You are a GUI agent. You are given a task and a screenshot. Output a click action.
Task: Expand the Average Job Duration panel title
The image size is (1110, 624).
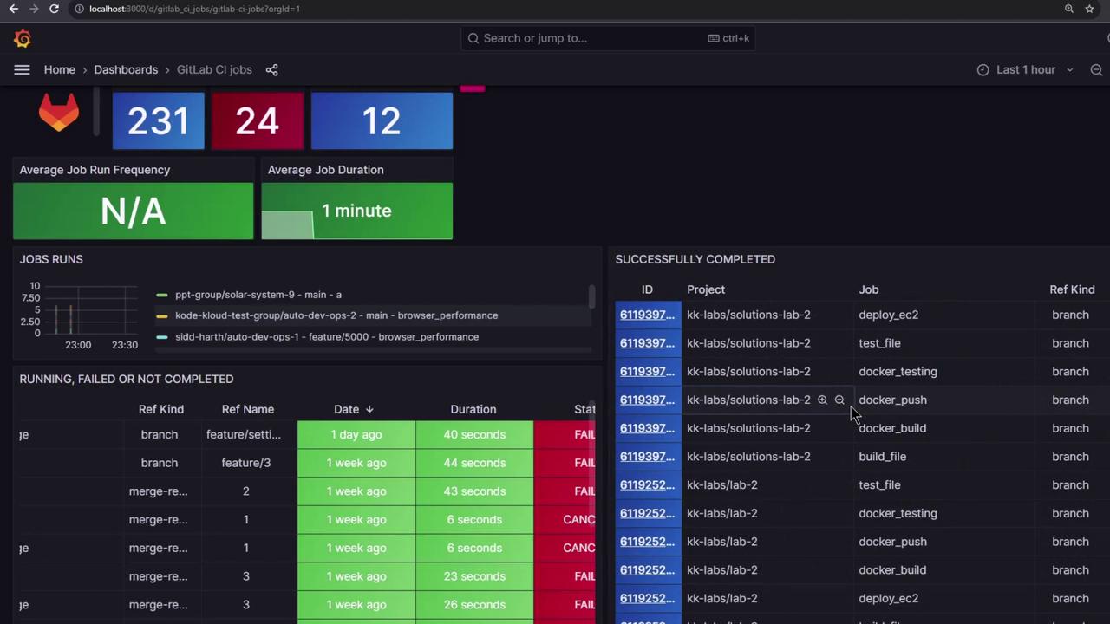[x=325, y=170]
